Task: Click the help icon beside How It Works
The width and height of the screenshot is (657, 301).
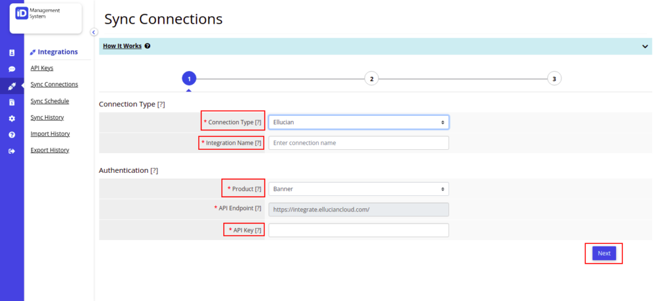Action: 148,46
